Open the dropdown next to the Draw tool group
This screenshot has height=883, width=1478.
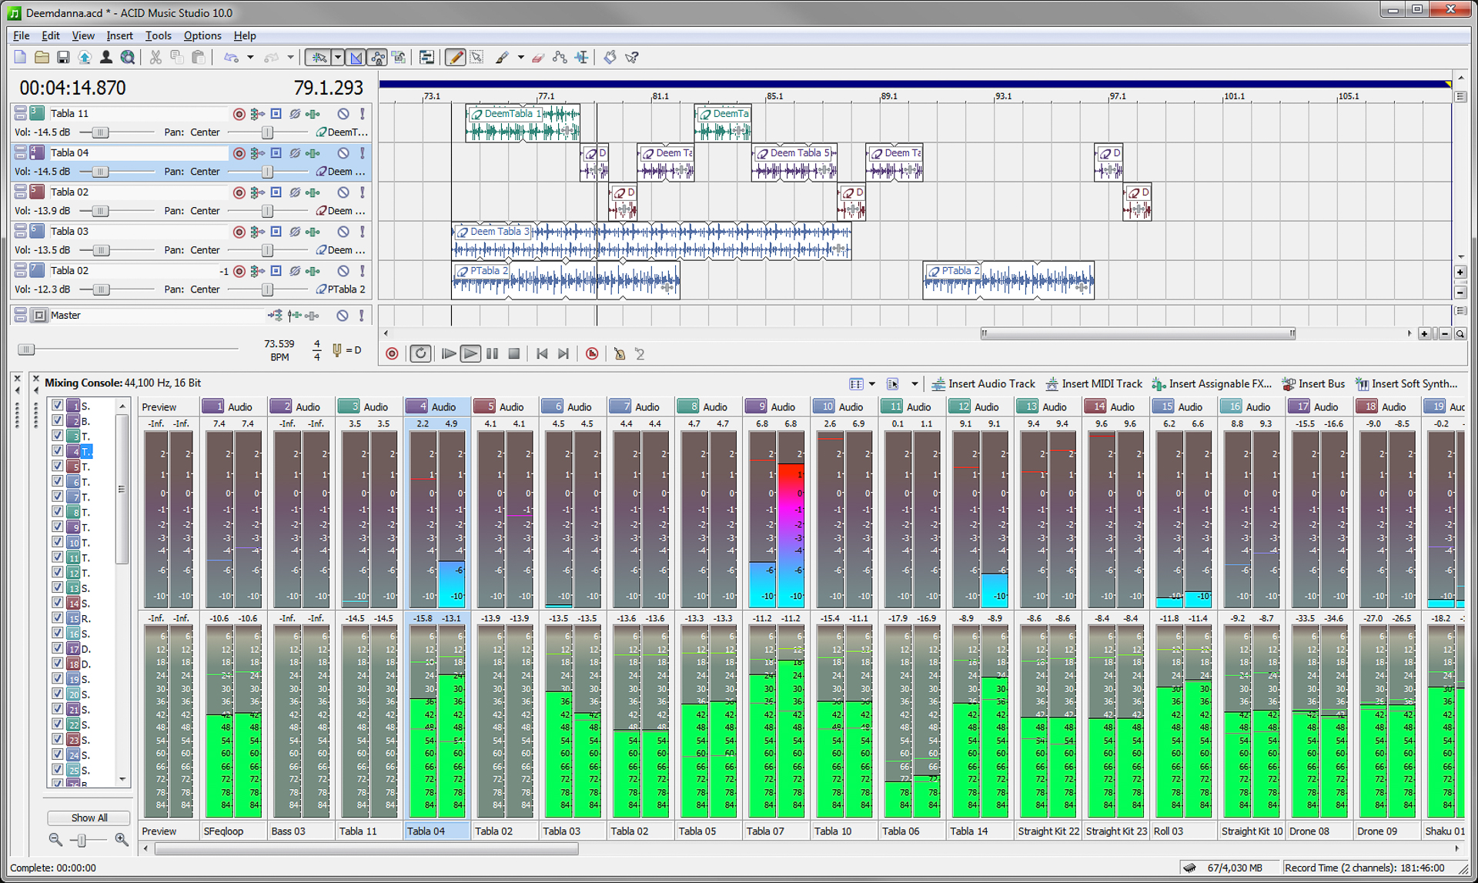click(x=520, y=57)
